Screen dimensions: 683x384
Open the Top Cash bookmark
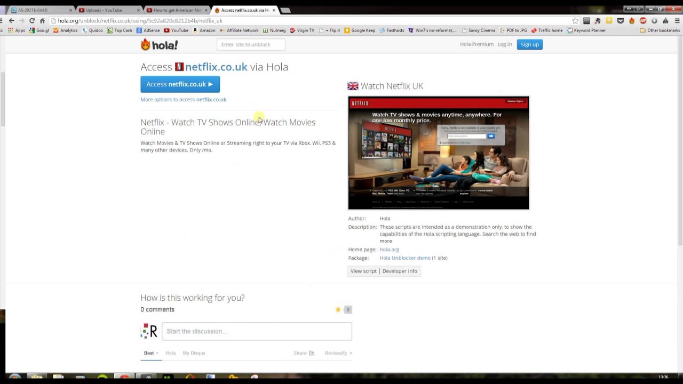(x=120, y=30)
